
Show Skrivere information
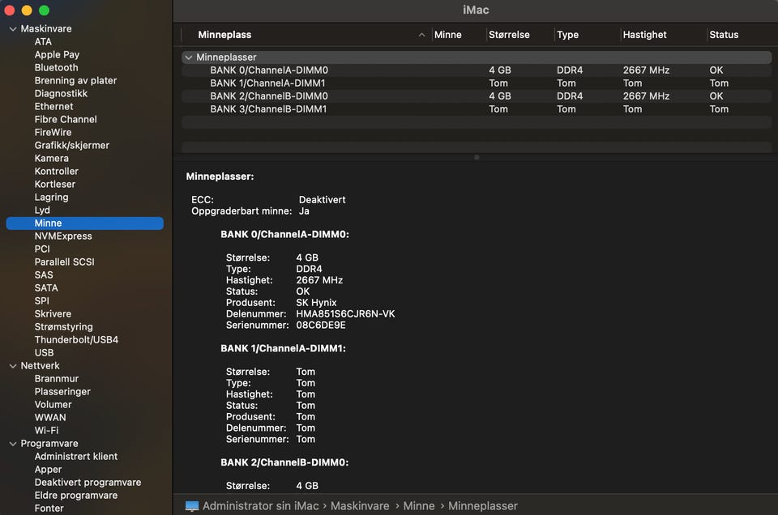pyautogui.click(x=53, y=313)
